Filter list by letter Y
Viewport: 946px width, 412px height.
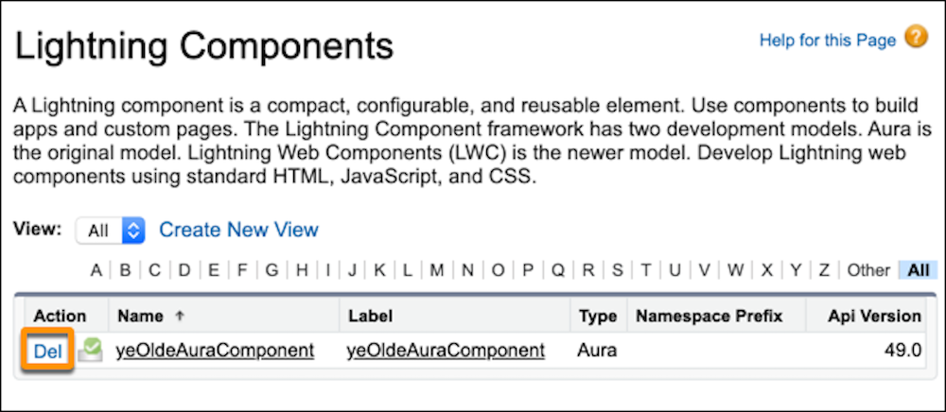pos(796,270)
